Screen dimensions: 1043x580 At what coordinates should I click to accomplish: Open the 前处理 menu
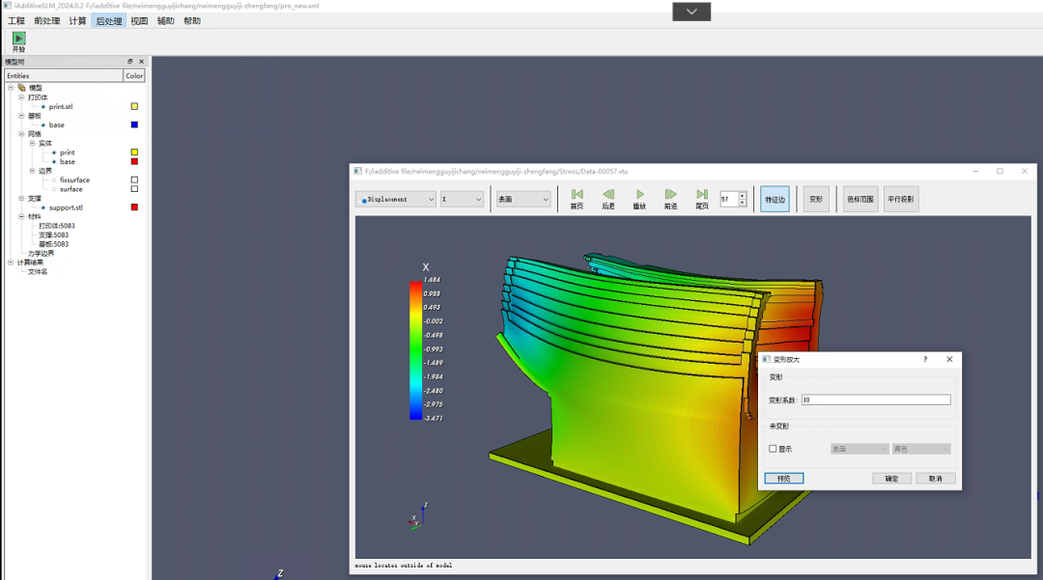point(46,20)
